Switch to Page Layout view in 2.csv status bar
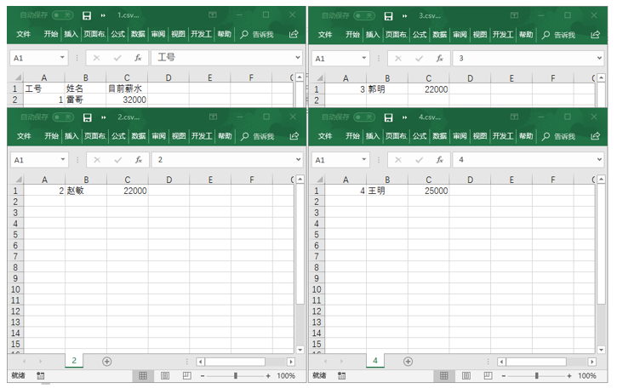 (165, 376)
